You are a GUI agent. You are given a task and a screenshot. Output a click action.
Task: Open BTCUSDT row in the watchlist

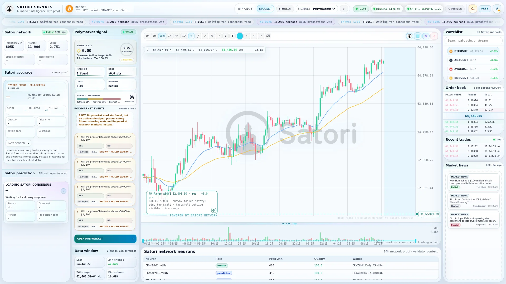tap(473, 51)
